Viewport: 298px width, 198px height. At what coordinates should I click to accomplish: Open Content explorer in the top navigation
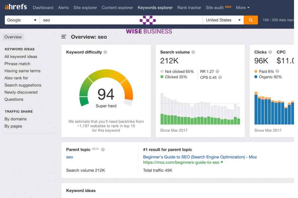point(117,8)
